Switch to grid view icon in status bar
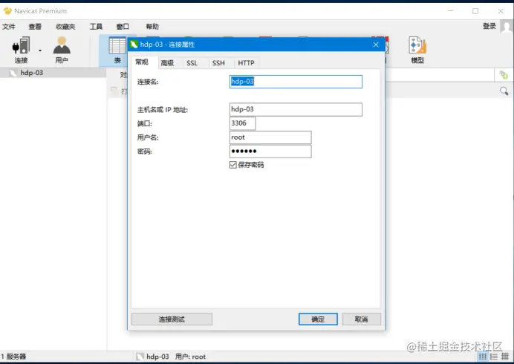Screen dimensions: 514x364 click(483, 356)
